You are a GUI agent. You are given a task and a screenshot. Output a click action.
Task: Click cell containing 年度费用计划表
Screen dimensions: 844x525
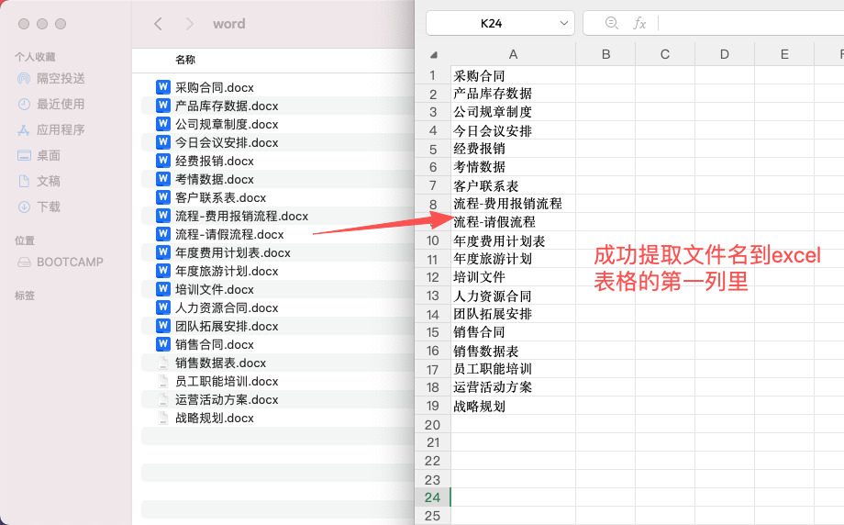click(513, 240)
